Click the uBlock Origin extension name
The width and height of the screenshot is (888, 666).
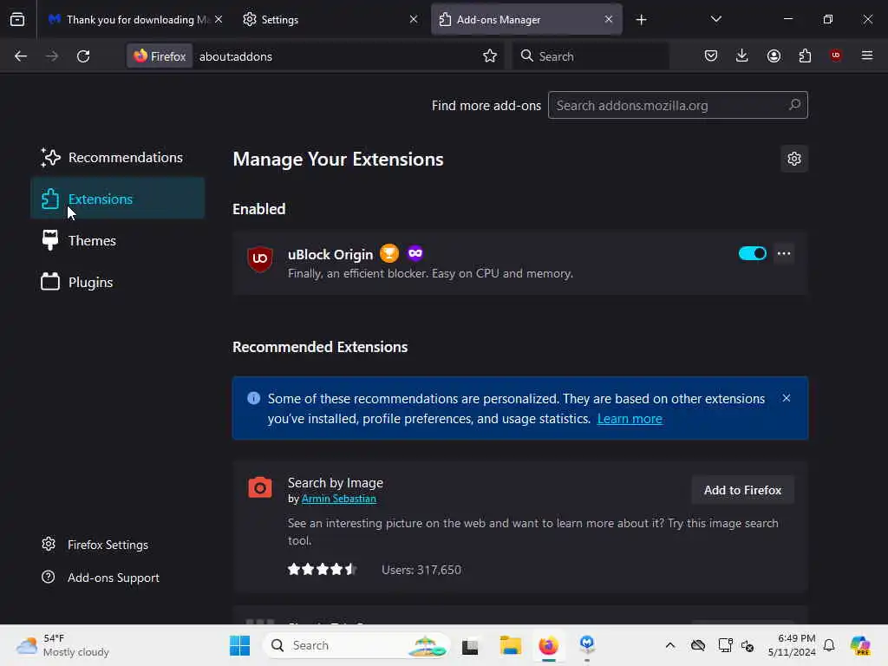[330, 254]
